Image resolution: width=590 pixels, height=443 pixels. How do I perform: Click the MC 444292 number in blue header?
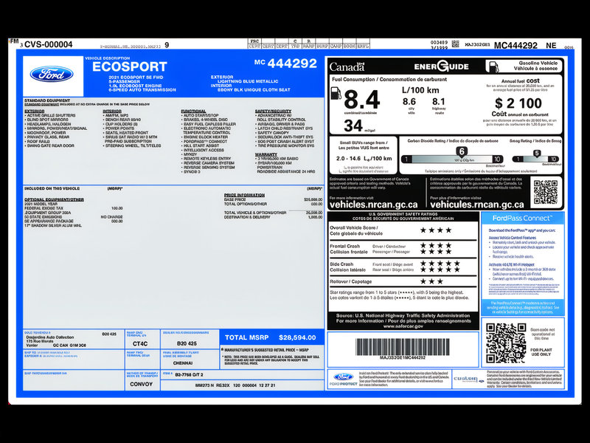[x=285, y=63]
